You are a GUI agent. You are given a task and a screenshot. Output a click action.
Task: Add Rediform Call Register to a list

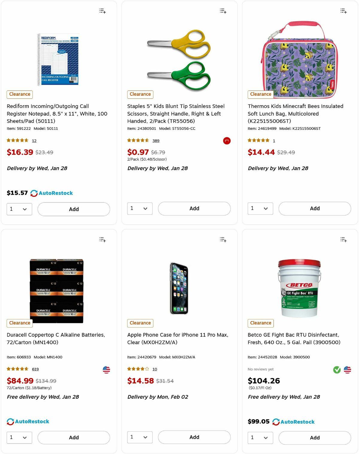[x=102, y=11]
